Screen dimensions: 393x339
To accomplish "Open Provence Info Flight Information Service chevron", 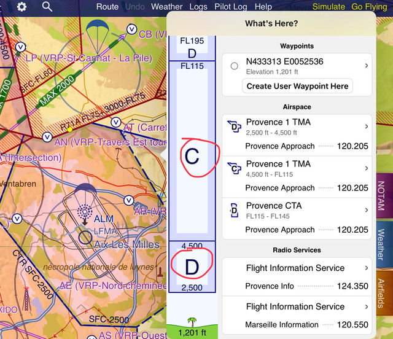I will 367,268.
